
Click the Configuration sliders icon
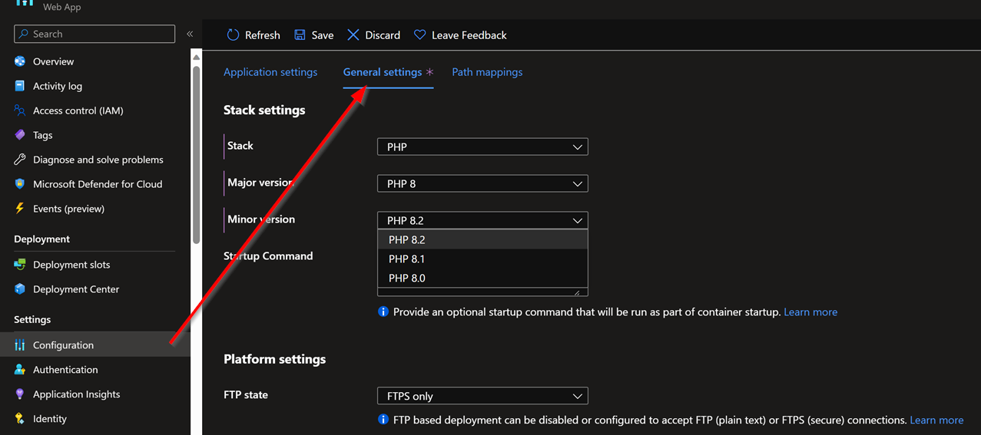click(20, 345)
